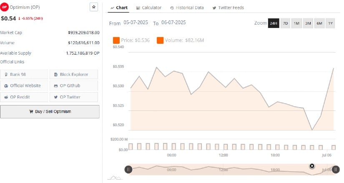Click the Optimism OP logo icon
344x183 pixels.
click(x=4, y=7)
